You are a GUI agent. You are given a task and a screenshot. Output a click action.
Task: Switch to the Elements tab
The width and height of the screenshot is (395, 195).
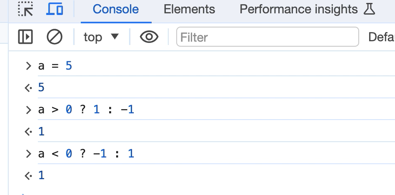(x=189, y=9)
